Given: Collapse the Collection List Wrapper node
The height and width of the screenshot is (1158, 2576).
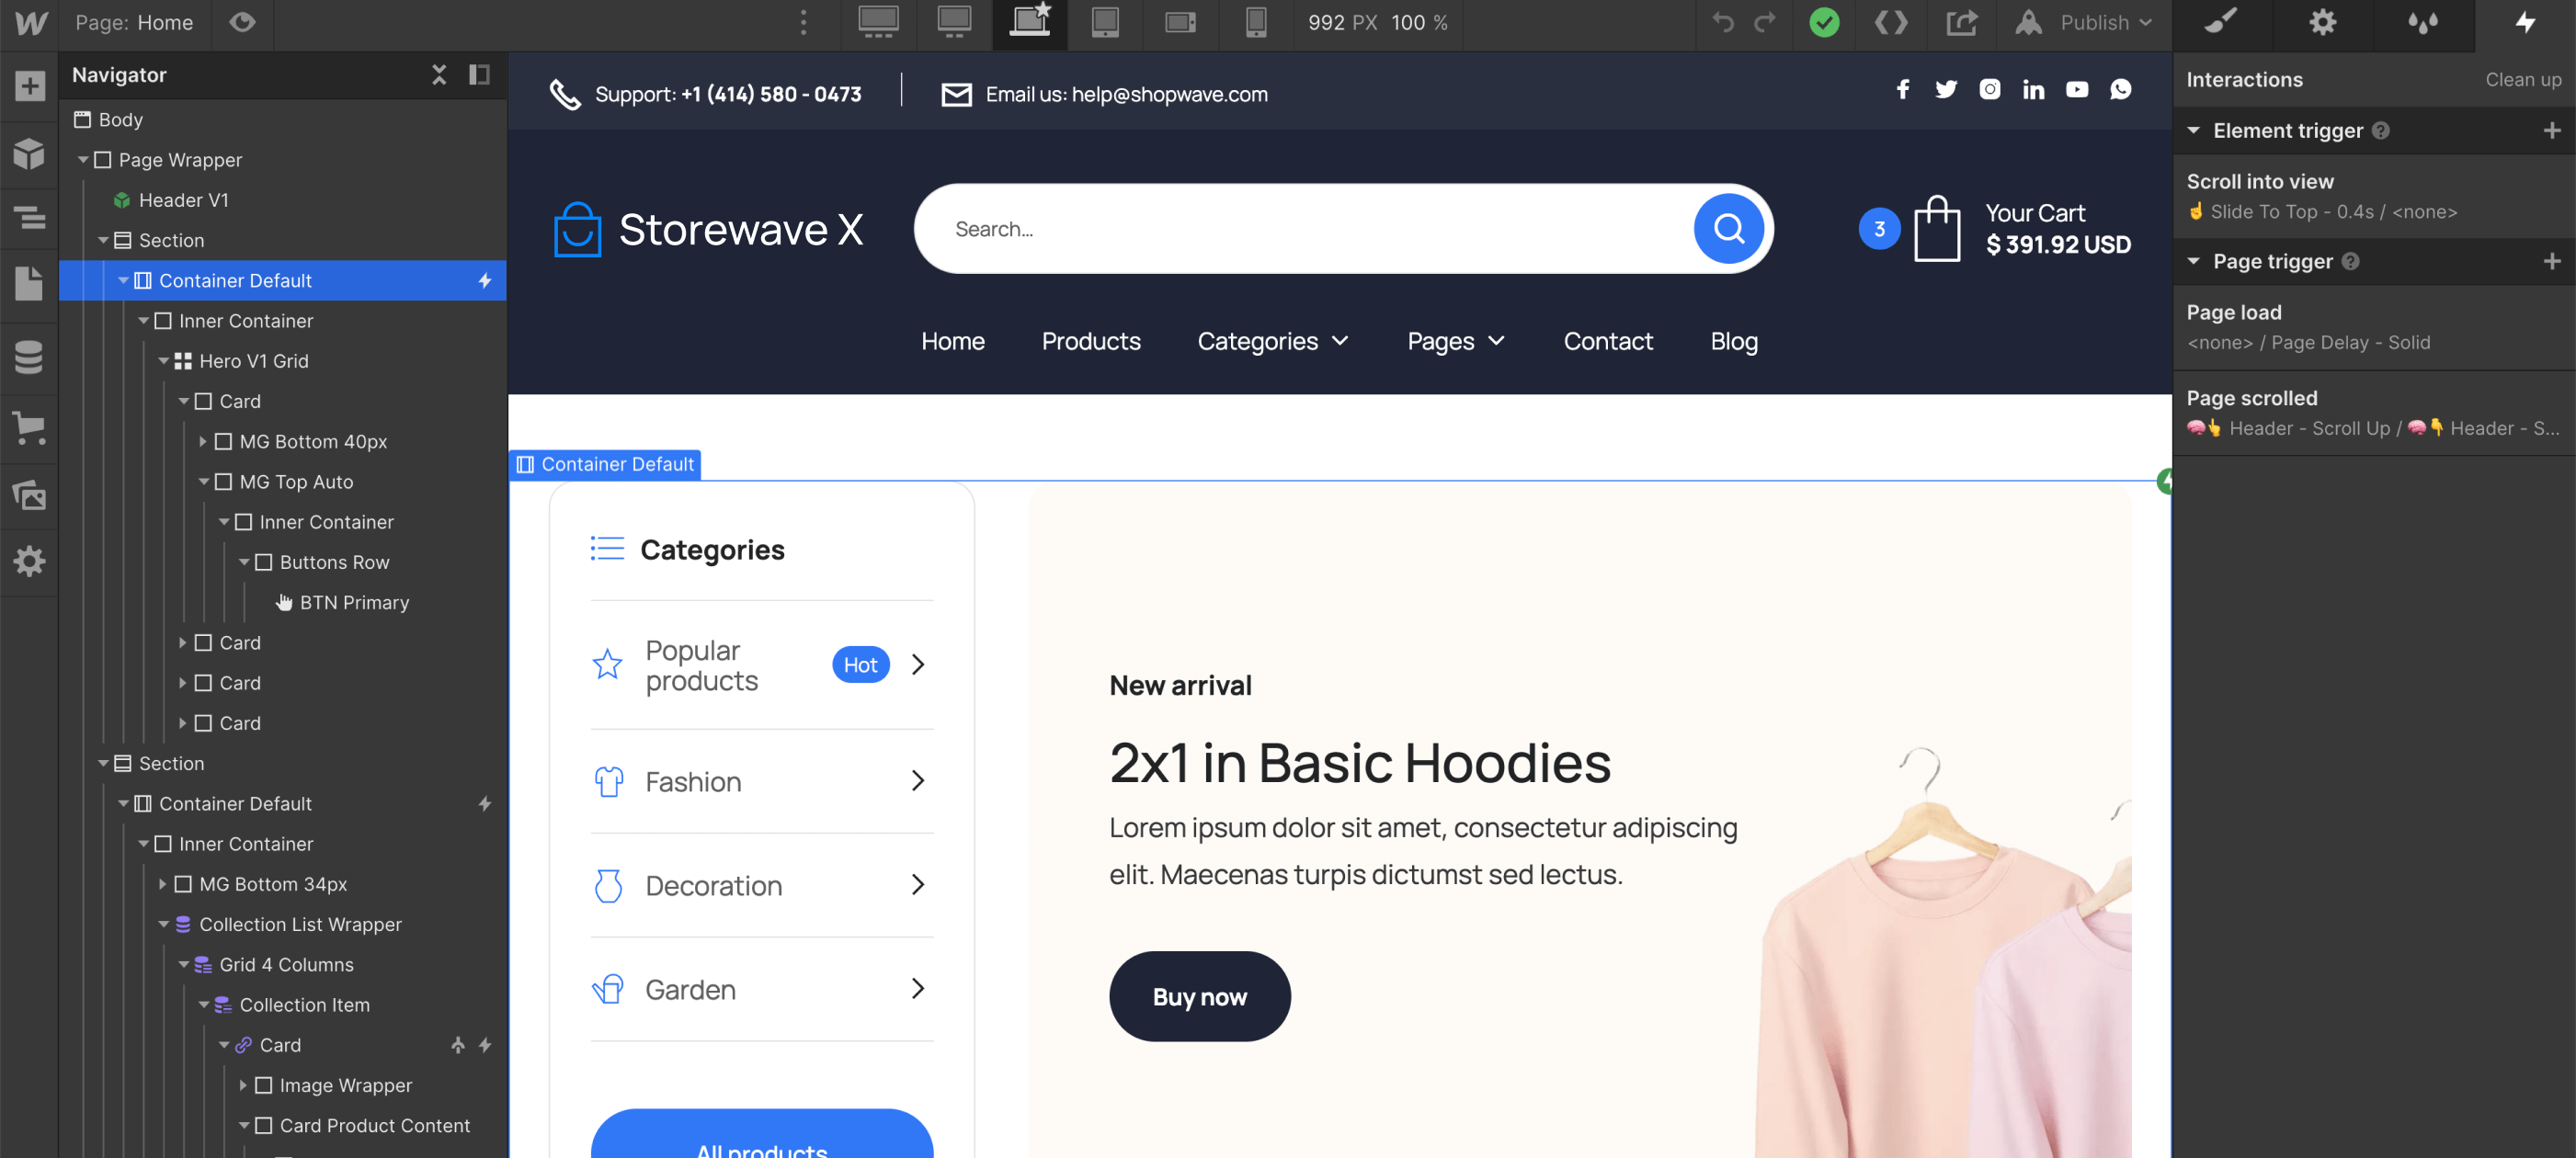Looking at the screenshot, I should pyautogui.click(x=163, y=924).
